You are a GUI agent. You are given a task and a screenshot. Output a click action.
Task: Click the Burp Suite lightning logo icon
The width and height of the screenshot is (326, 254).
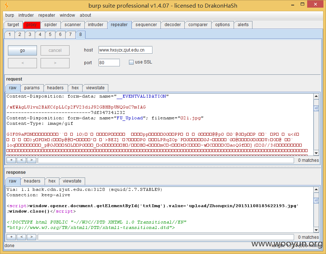click(x=7, y=5)
